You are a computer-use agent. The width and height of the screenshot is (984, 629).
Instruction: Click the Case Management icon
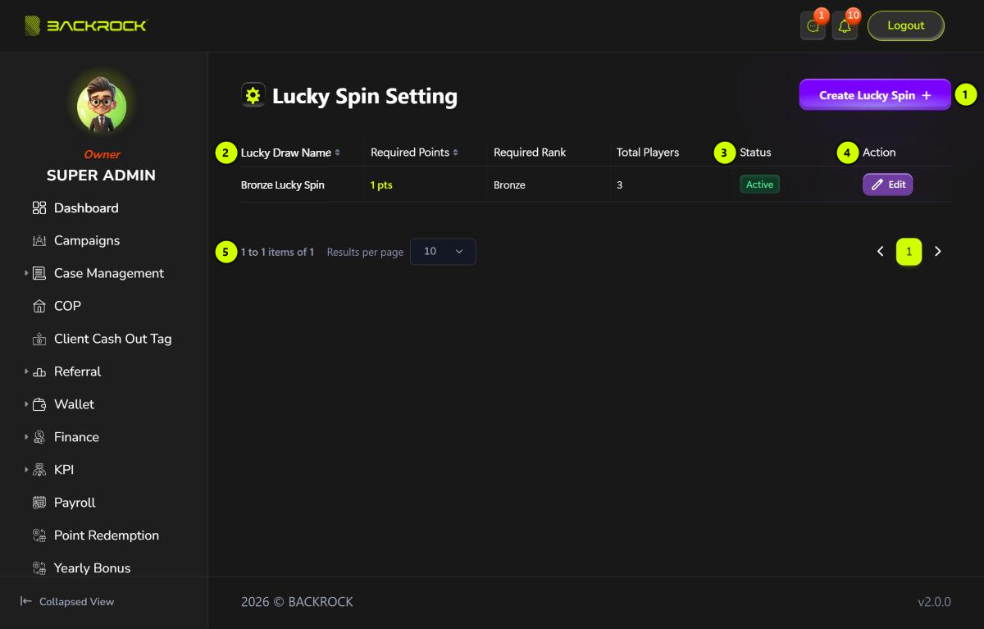(x=39, y=274)
